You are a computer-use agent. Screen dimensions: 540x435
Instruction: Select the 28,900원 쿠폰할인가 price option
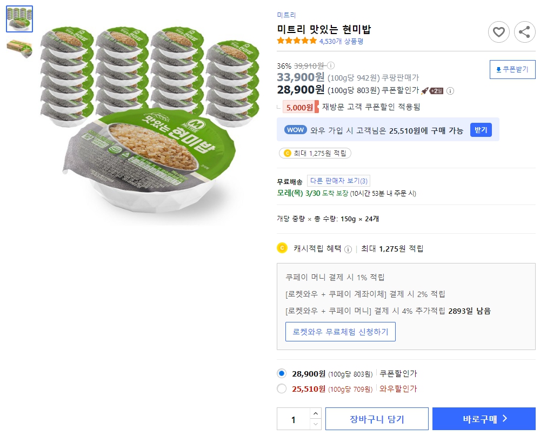point(282,373)
